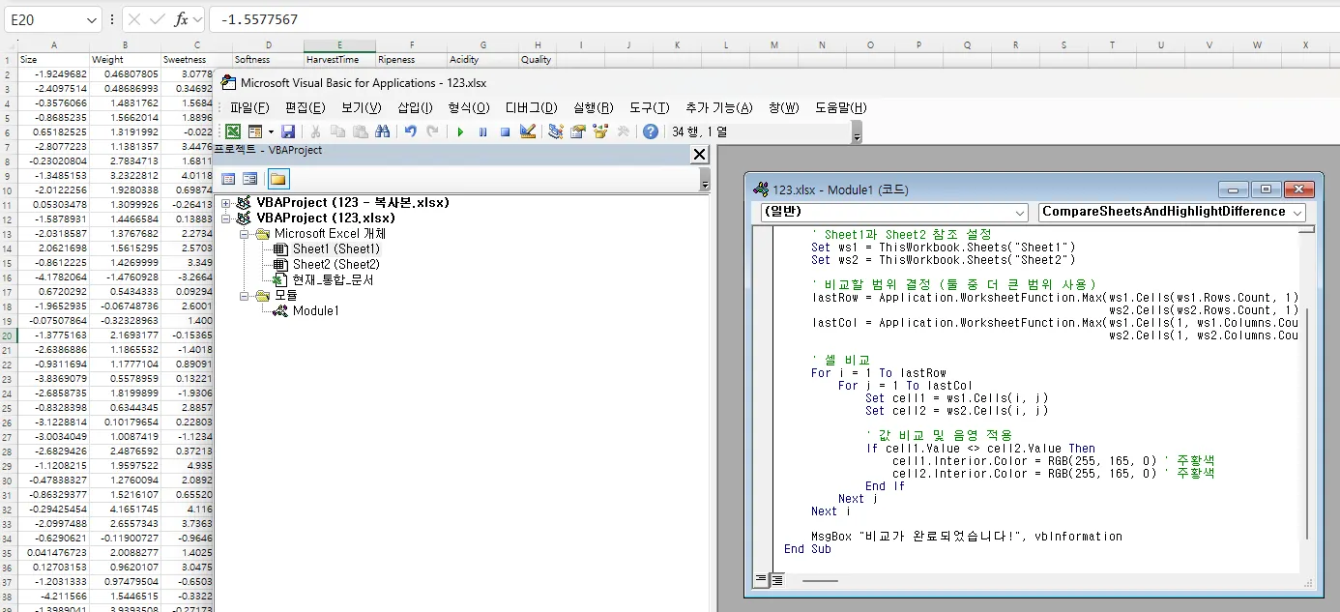Click the Insert Function fx button
Screen dimensions: 1340x612
(x=181, y=19)
